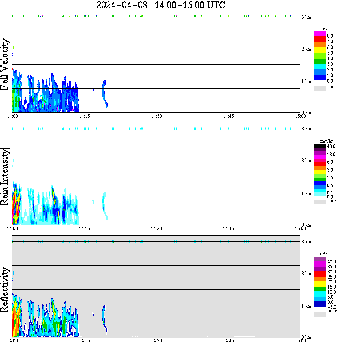Click the black 48.0 mm/hr legend swatch
Viewport: 340px width, 348px height.
point(320,146)
